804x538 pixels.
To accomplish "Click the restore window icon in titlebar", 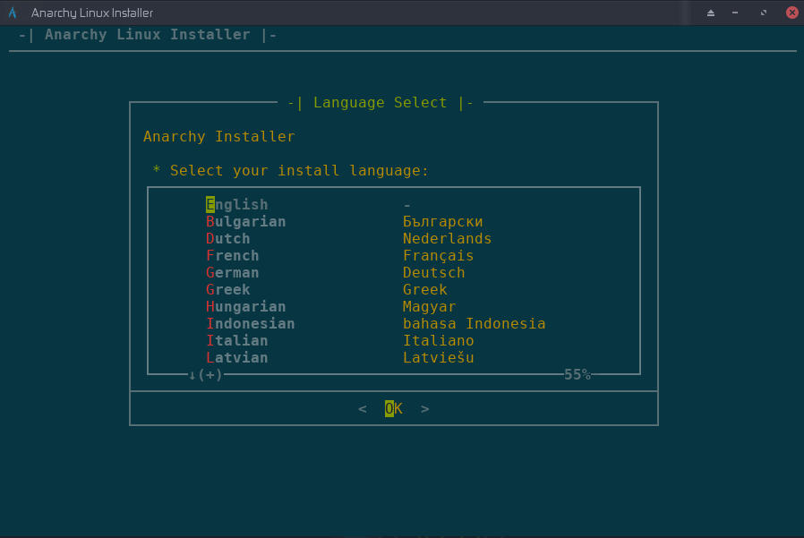I will point(762,12).
